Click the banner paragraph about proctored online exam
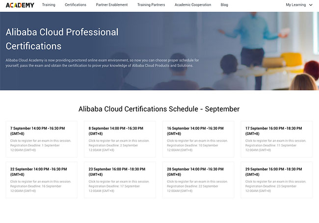Screen dimensions: 319x223 (102, 63)
